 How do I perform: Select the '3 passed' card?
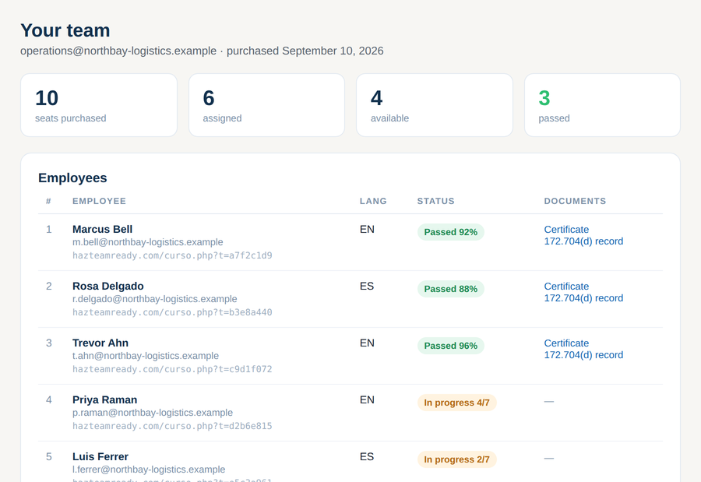click(602, 105)
